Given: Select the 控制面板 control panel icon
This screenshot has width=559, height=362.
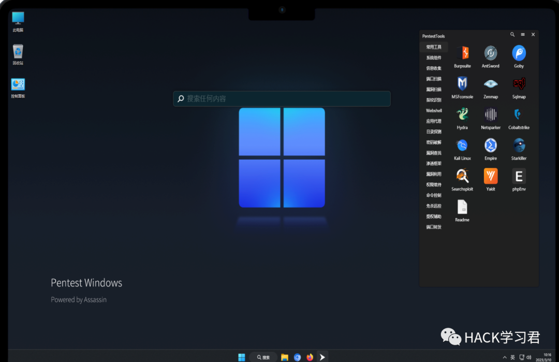Looking at the screenshot, I should point(18,88).
